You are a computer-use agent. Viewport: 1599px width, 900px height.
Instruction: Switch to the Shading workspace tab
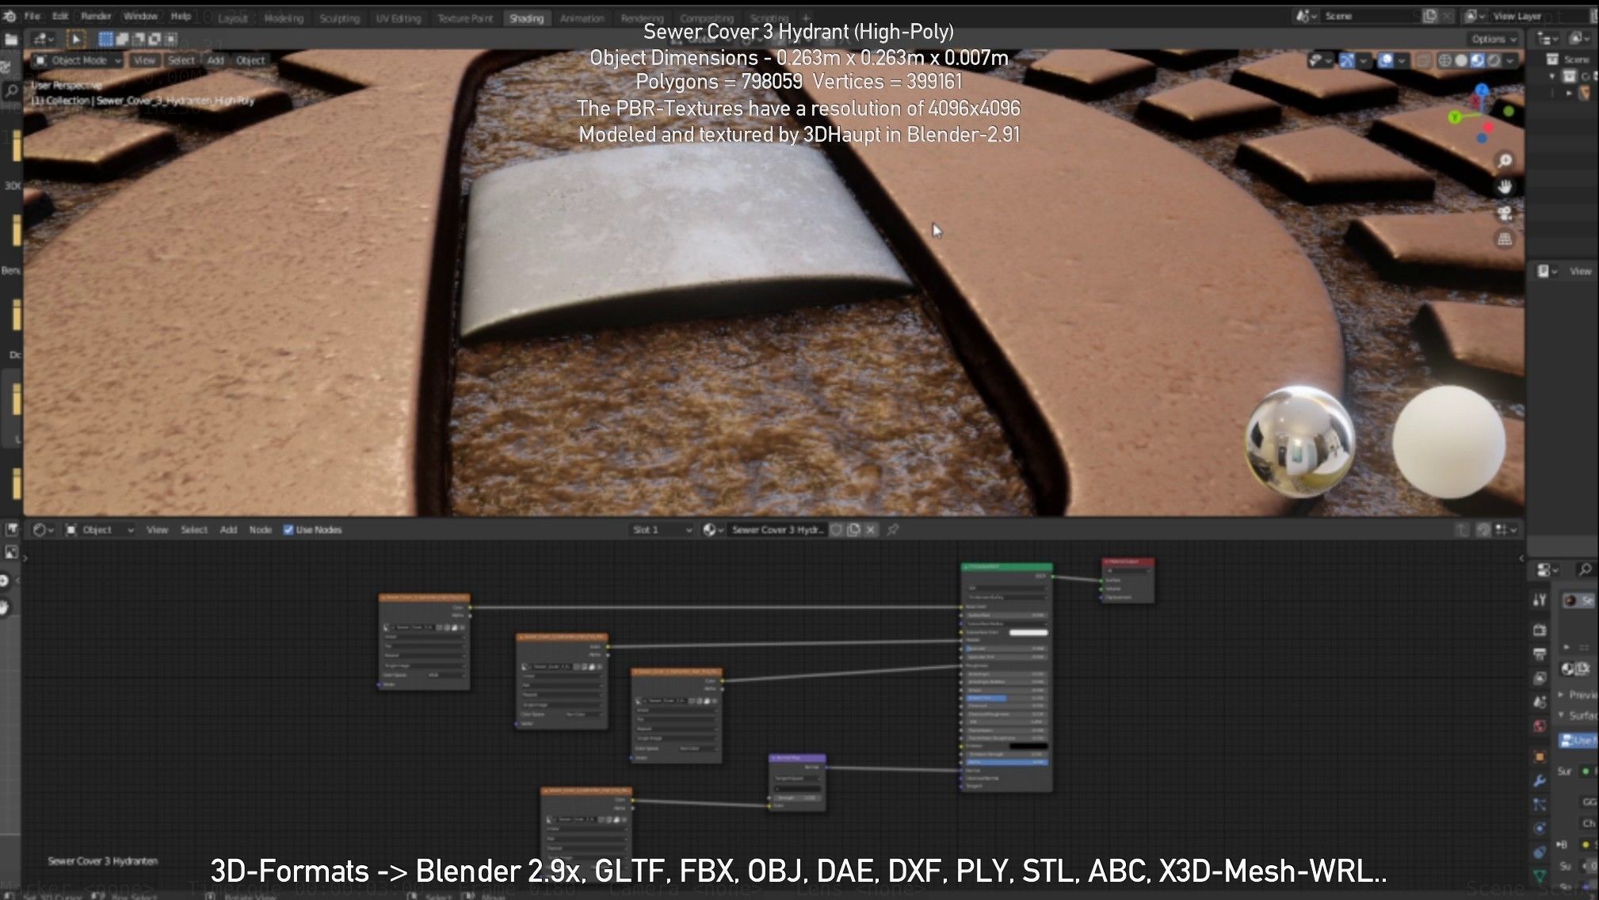coord(526,18)
